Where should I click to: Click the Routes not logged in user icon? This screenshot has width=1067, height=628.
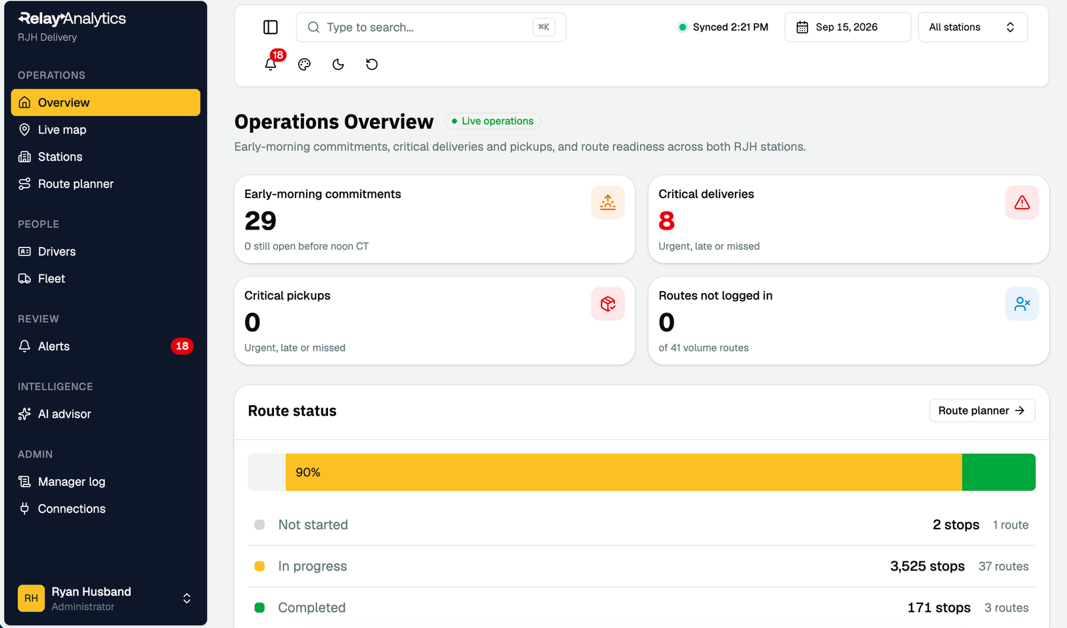point(1022,304)
